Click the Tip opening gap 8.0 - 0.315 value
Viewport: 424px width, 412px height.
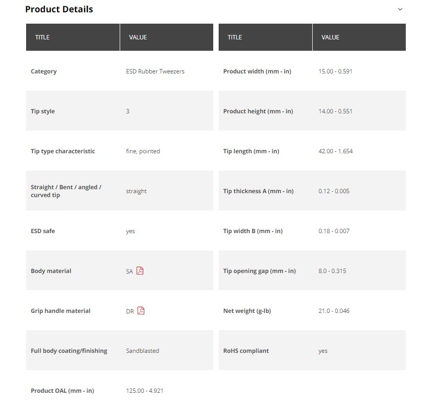coord(332,271)
